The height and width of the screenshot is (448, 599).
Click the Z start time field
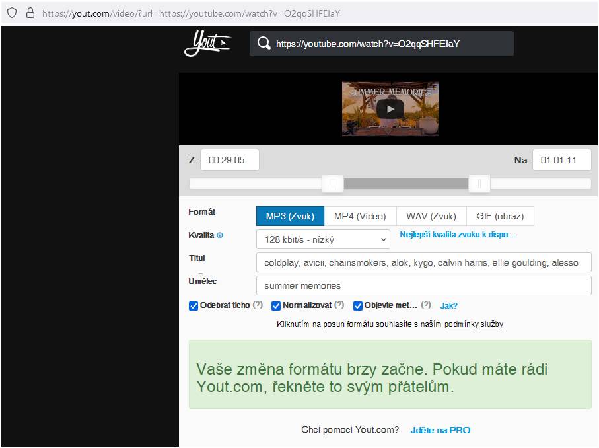point(230,160)
